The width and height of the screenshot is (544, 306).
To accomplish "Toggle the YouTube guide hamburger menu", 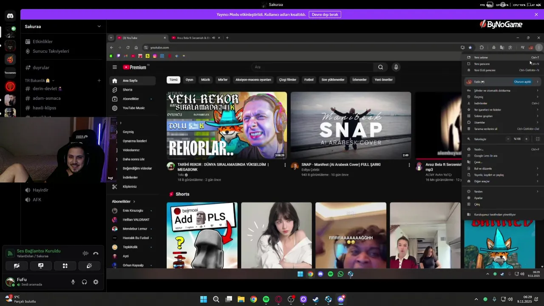I will tap(114, 67).
